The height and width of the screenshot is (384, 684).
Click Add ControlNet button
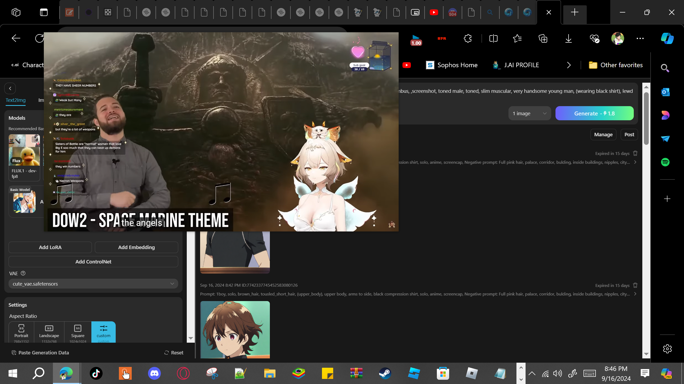pyautogui.click(x=93, y=262)
